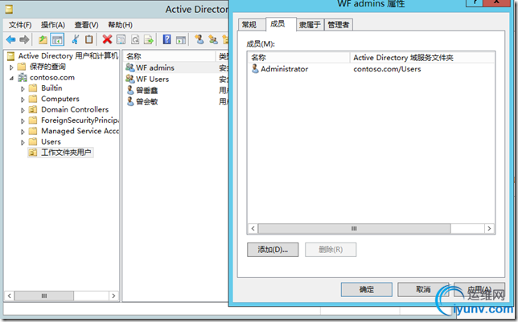Click the Active Directory 域服务文件夹 column header
518x322 pixels.
(x=422, y=57)
